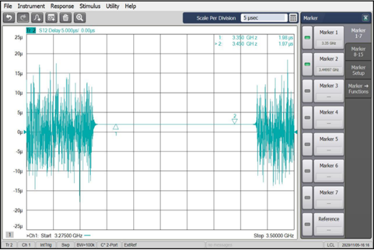Click the Reference marker button
Viewport: 374px width, 250px height.
(329, 224)
